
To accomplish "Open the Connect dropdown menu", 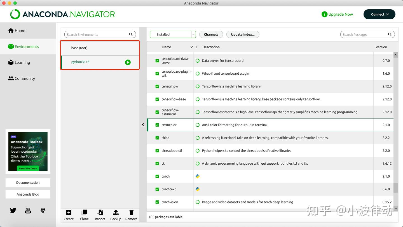I will tap(379, 14).
